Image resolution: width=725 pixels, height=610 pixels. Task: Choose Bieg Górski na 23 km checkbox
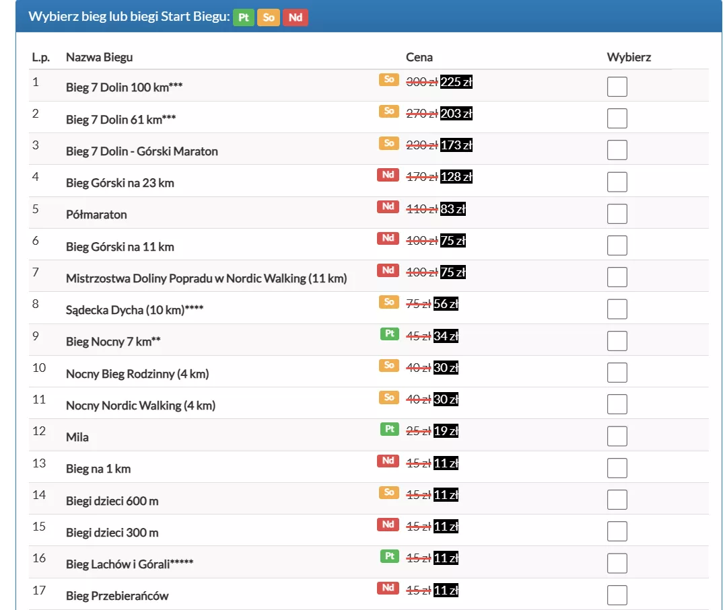coord(617,182)
